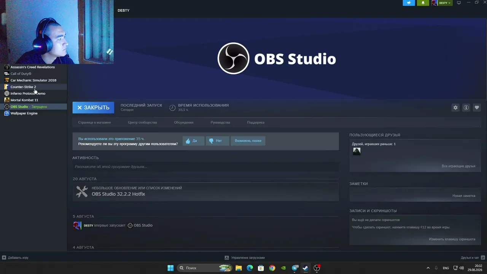This screenshot has width=487, height=274.
Task: Click the DESTY page title text
Action: click(124, 10)
